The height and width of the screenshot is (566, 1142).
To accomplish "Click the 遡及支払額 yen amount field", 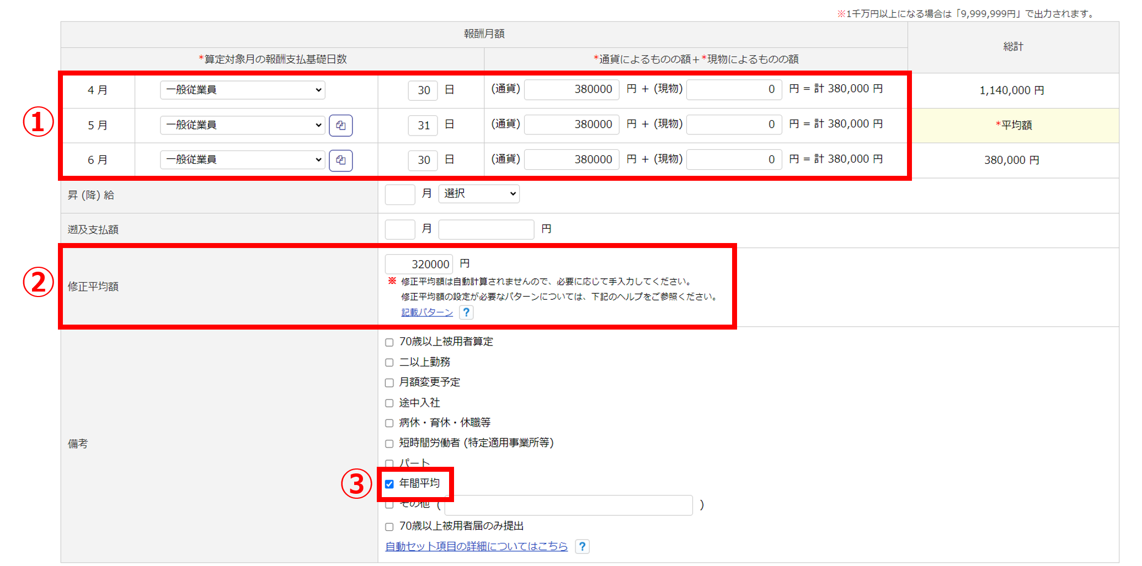I will click(485, 229).
